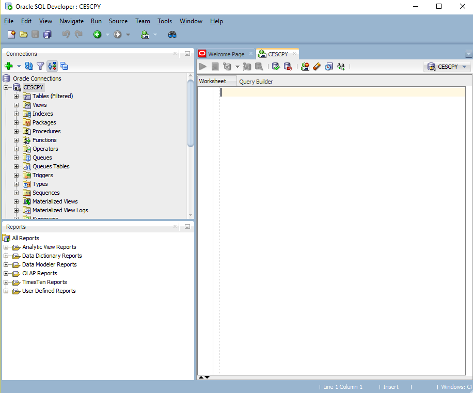The height and width of the screenshot is (393, 473).
Task: Open the Navigate menu
Action: (71, 21)
